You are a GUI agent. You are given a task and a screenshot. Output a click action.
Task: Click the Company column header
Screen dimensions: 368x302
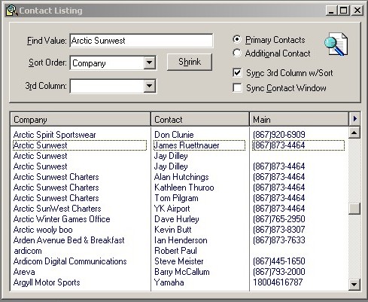81,119
